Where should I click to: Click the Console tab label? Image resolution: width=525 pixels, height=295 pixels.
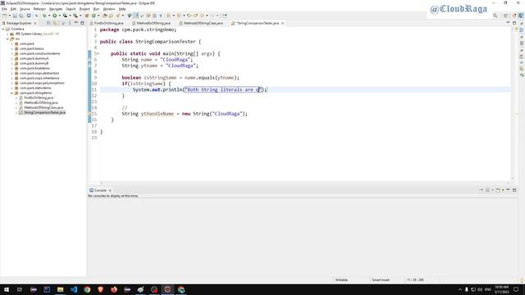pos(100,190)
